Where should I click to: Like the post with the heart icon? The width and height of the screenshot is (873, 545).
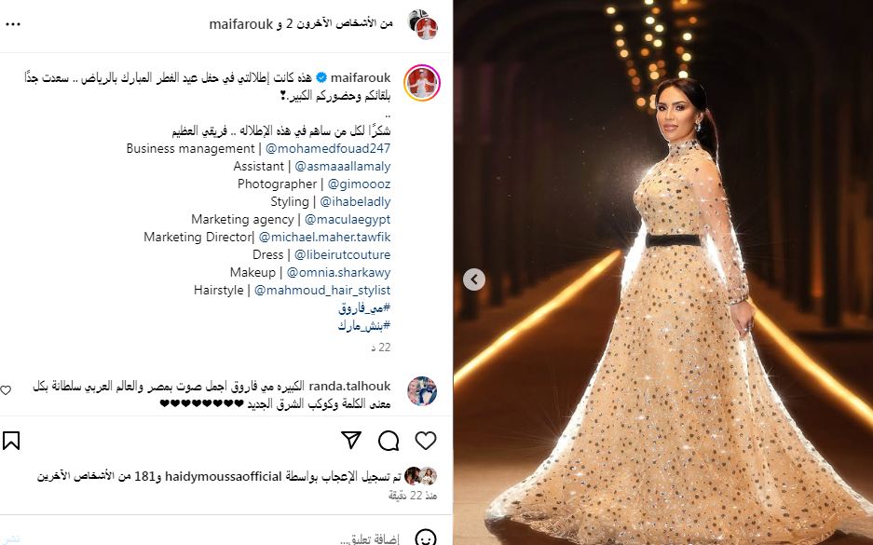tap(426, 441)
